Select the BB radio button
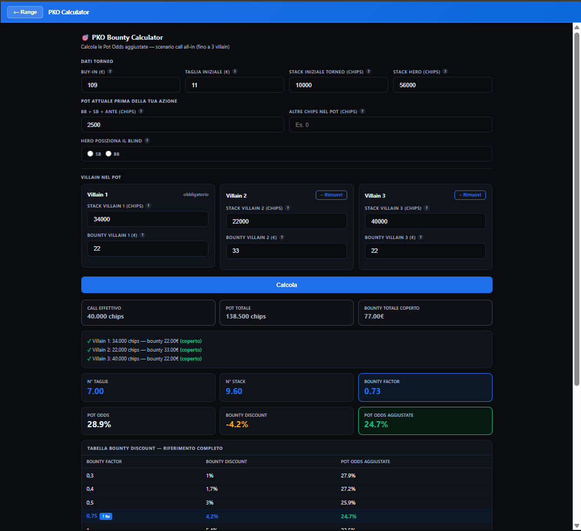 (x=108, y=153)
